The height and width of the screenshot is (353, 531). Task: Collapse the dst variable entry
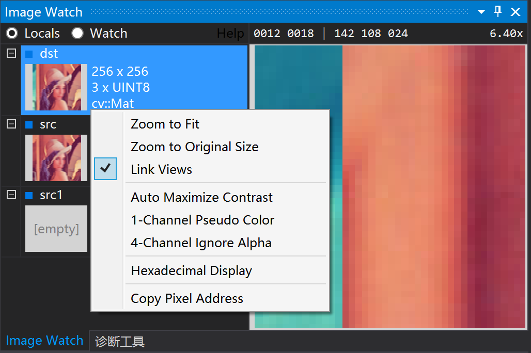pyautogui.click(x=10, y=52)
